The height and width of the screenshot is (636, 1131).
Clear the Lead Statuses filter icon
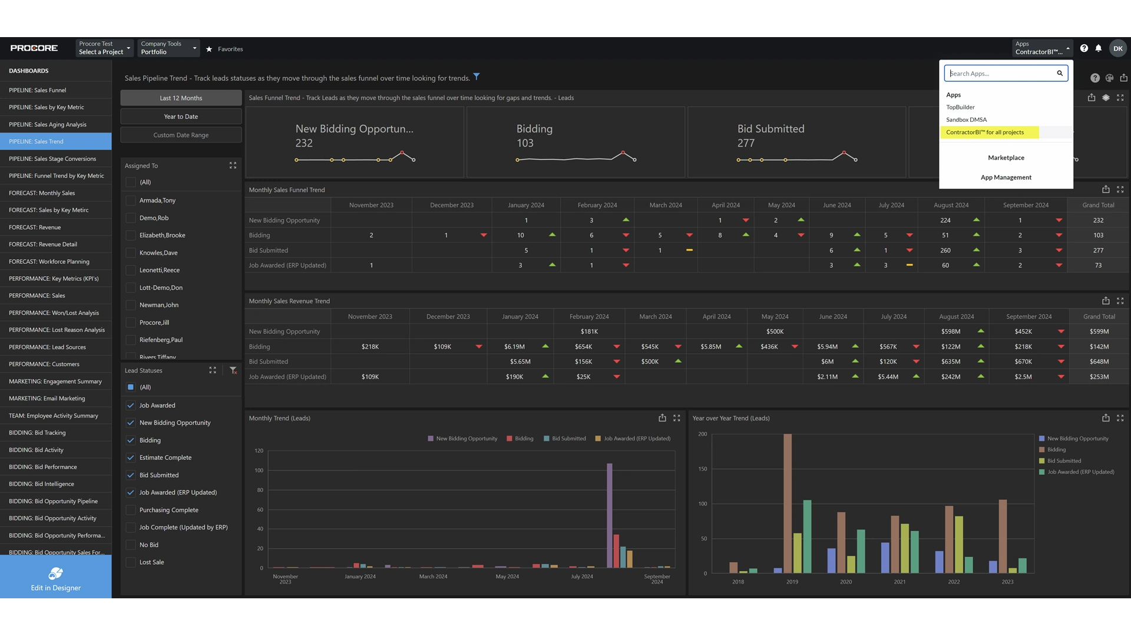(233, 370)
